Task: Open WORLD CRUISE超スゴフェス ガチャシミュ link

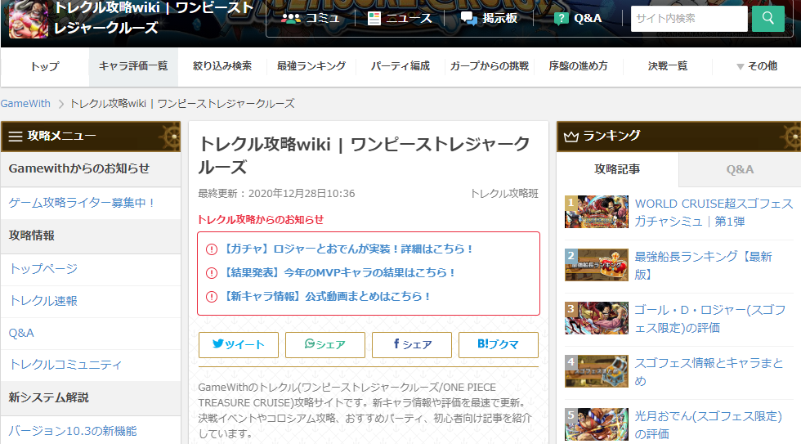Action: tap(714, 213)
